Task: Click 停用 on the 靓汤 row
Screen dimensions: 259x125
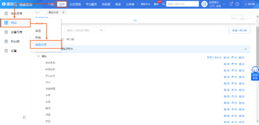Action: pyautogui.click(x=234, y=109)
